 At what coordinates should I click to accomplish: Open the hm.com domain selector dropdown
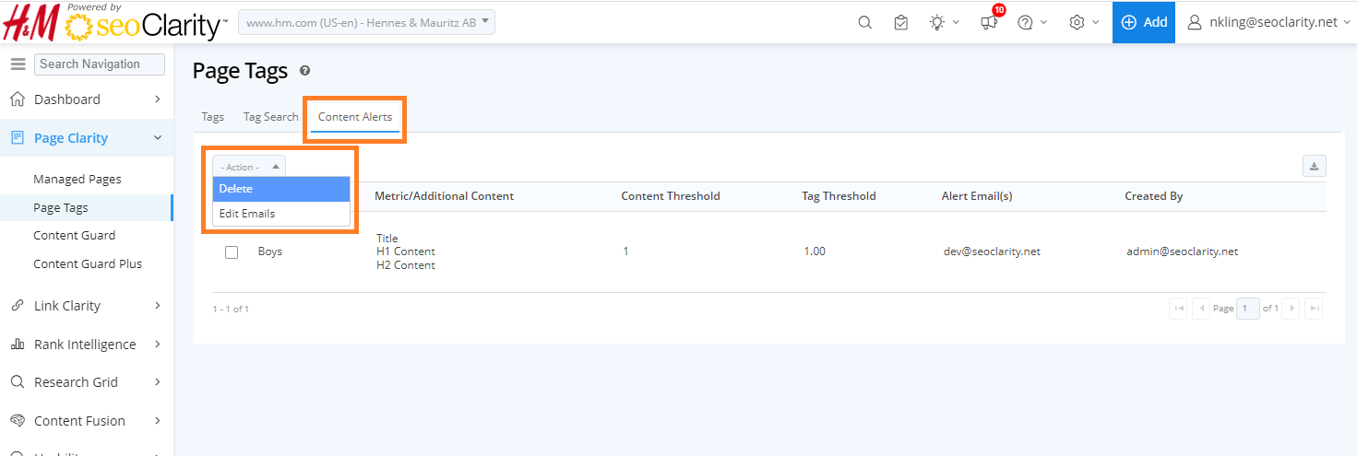(x=366, y=23)
